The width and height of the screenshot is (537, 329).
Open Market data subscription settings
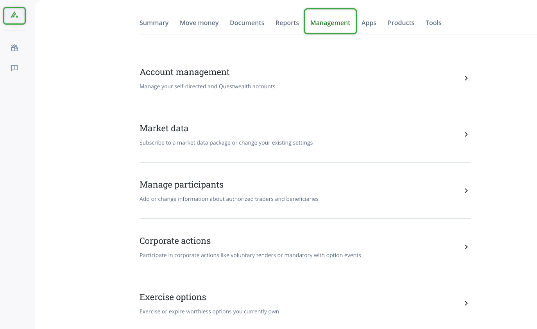[164, 128]
